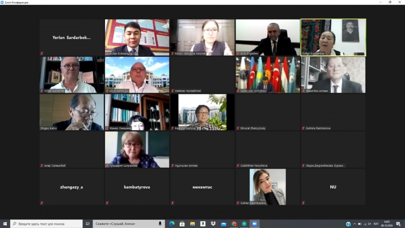
Task: Expand the hidden system tray icons
Action: (x=354, y=224)
